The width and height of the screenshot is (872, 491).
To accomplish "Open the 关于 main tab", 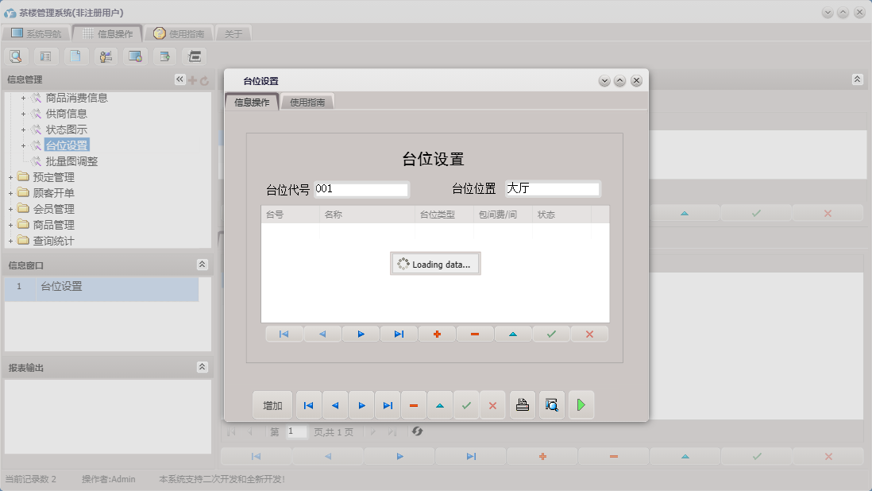I will pos(233,33).
